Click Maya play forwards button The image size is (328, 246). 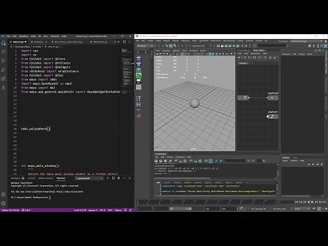(312, 202)
